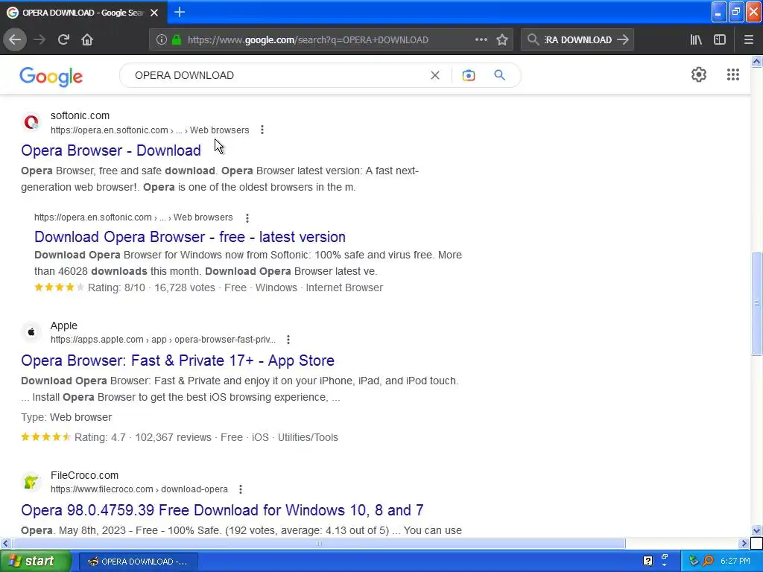Open Download Opera Browser free latest version
Screen dimensions: 763x572
tap(190, 237)
